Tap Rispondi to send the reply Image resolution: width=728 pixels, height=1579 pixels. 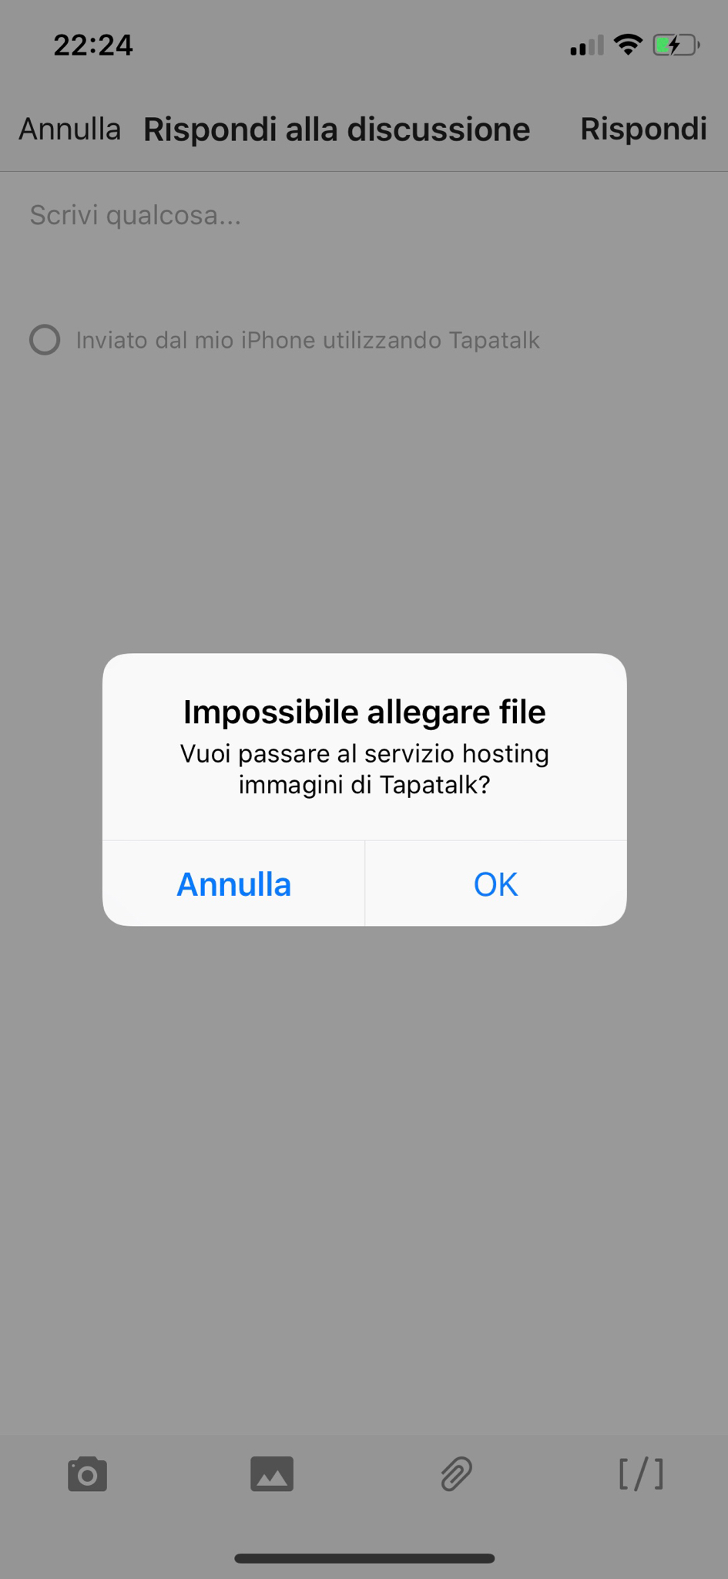coord(643,129)
